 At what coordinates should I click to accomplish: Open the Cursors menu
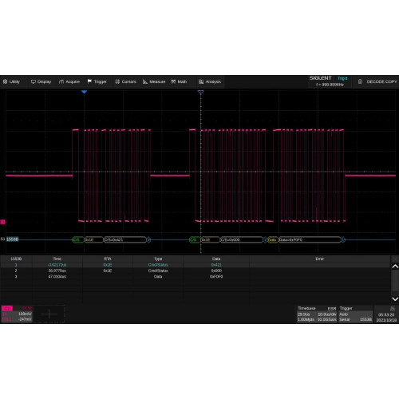click(125, 81)
